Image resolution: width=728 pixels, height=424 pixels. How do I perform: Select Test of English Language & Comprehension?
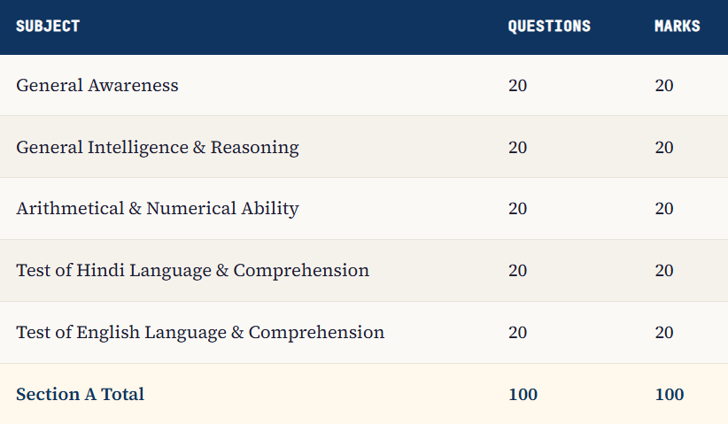(200, 332)
